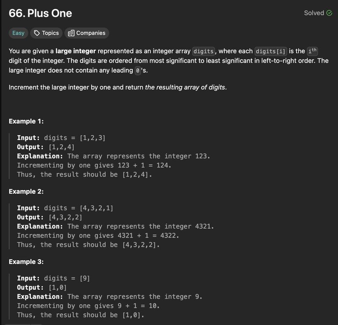
Task: Open the Companies tag list
Action: 87,33
